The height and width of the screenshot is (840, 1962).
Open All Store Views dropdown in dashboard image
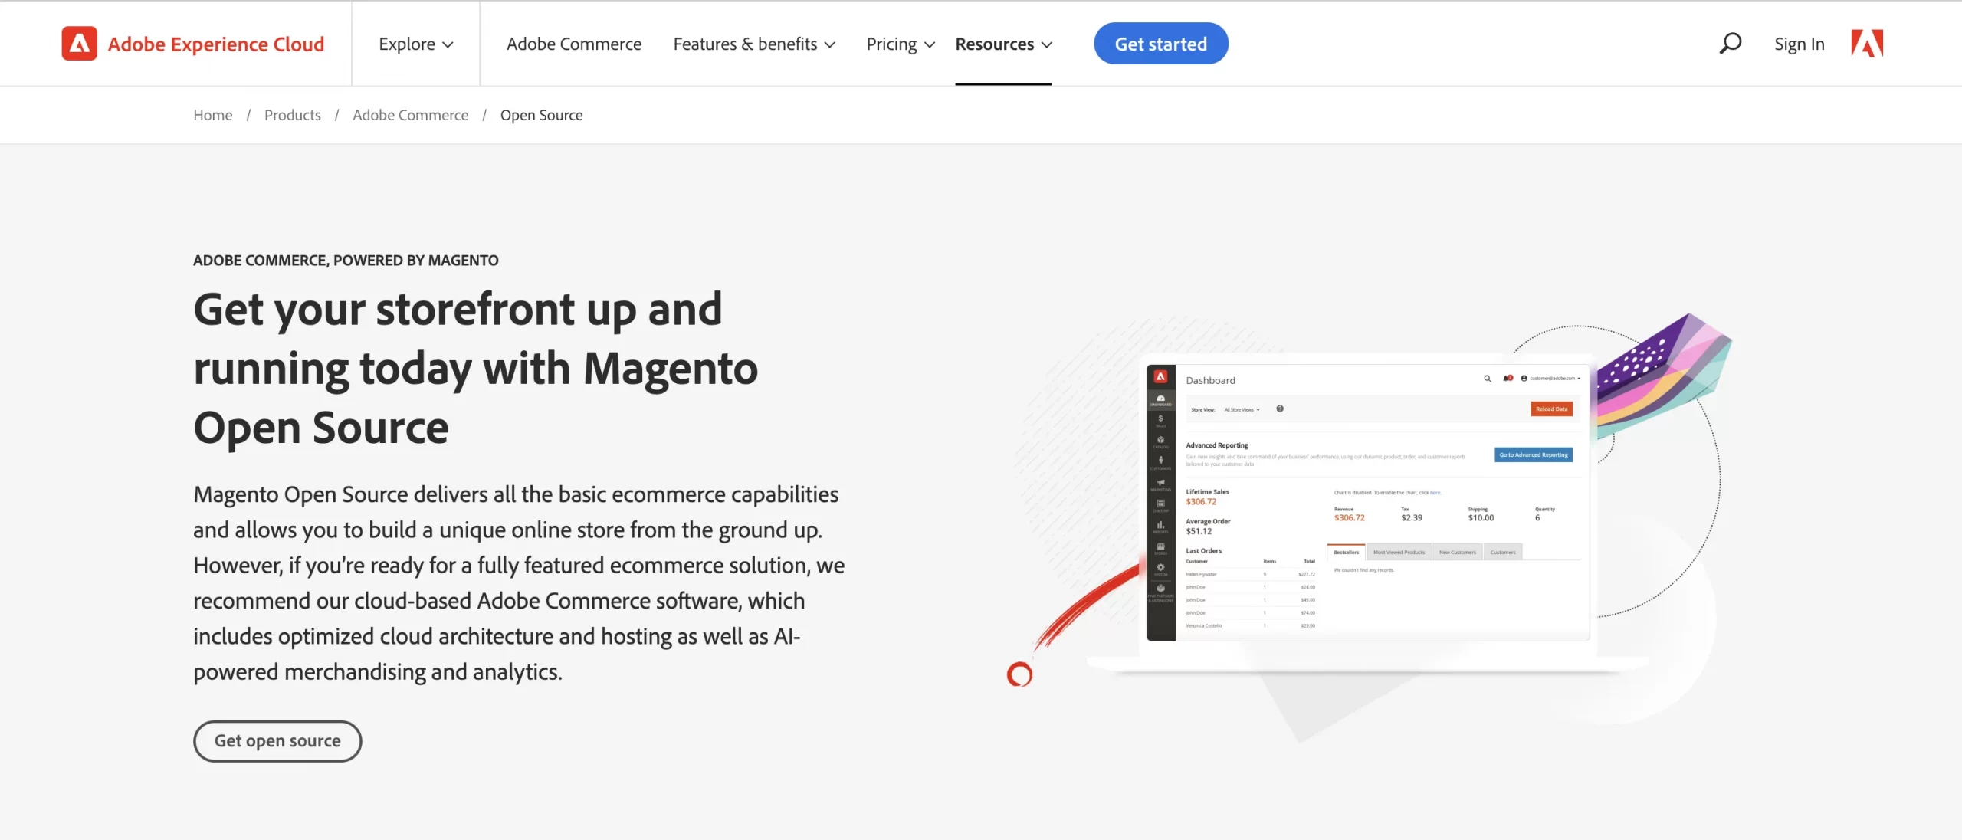coord(1242,409)
